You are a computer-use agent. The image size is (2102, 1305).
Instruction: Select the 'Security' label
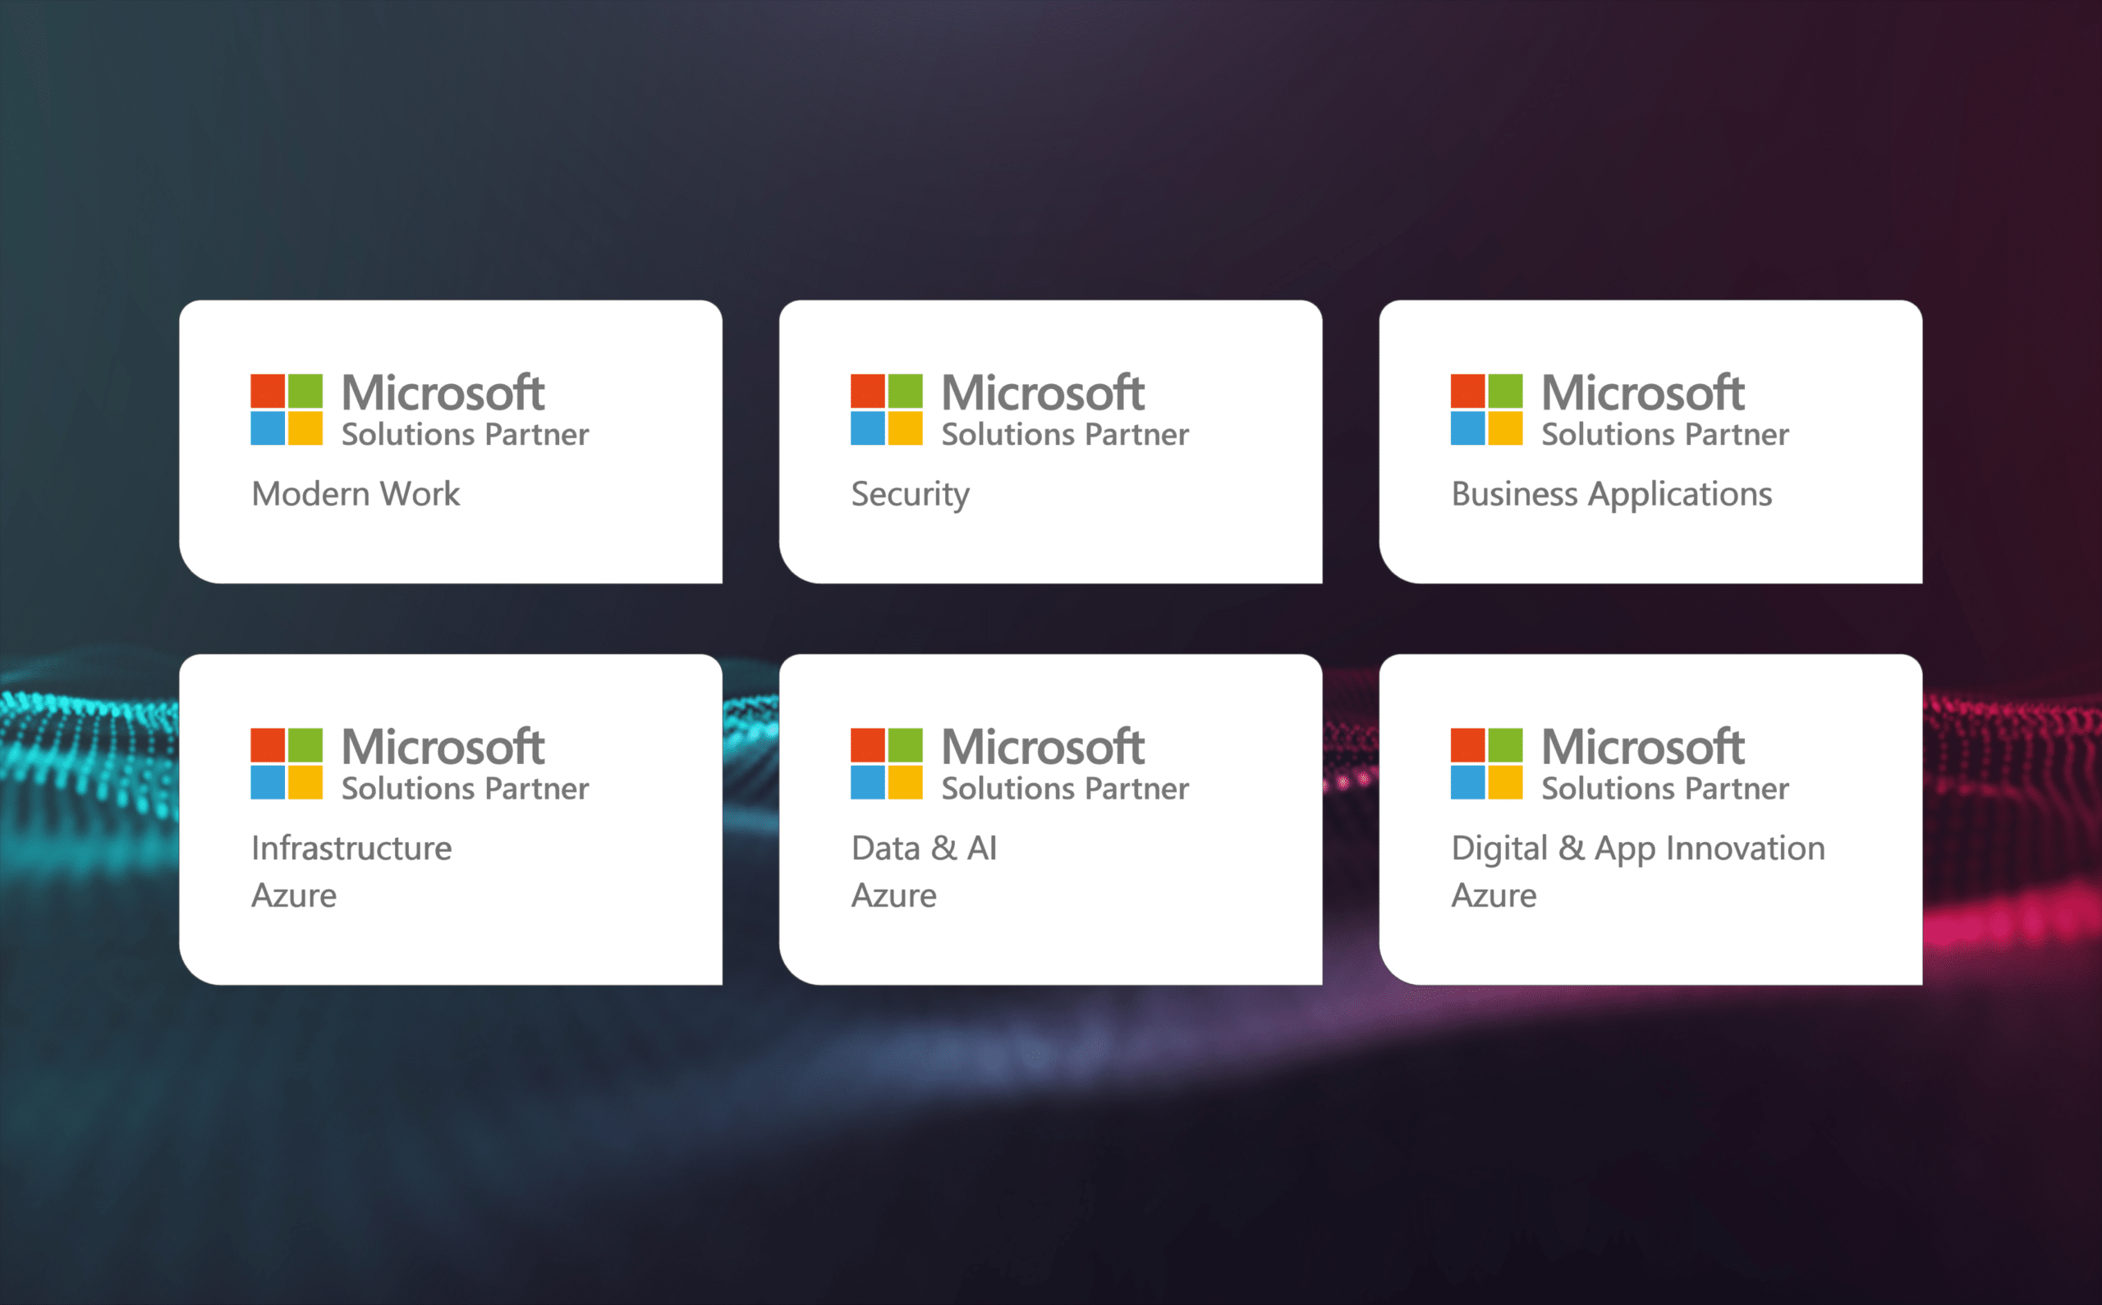pyautogui.click(x=910, y=496)
